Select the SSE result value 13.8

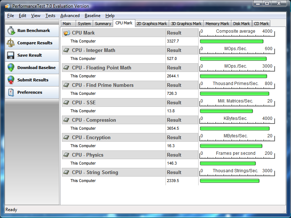171,111
